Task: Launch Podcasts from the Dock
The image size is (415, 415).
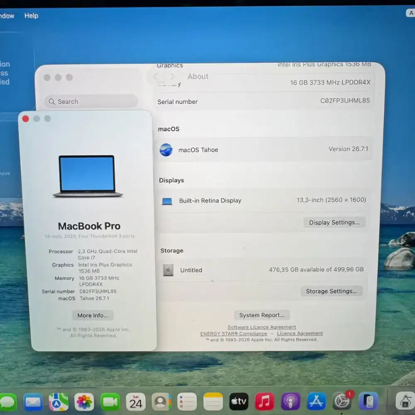Action: coord(290,401)
